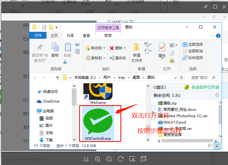This screenshot has height=165, width=228.
Task: Open the Easy access dropdown
Action: [x=148, y=51]
